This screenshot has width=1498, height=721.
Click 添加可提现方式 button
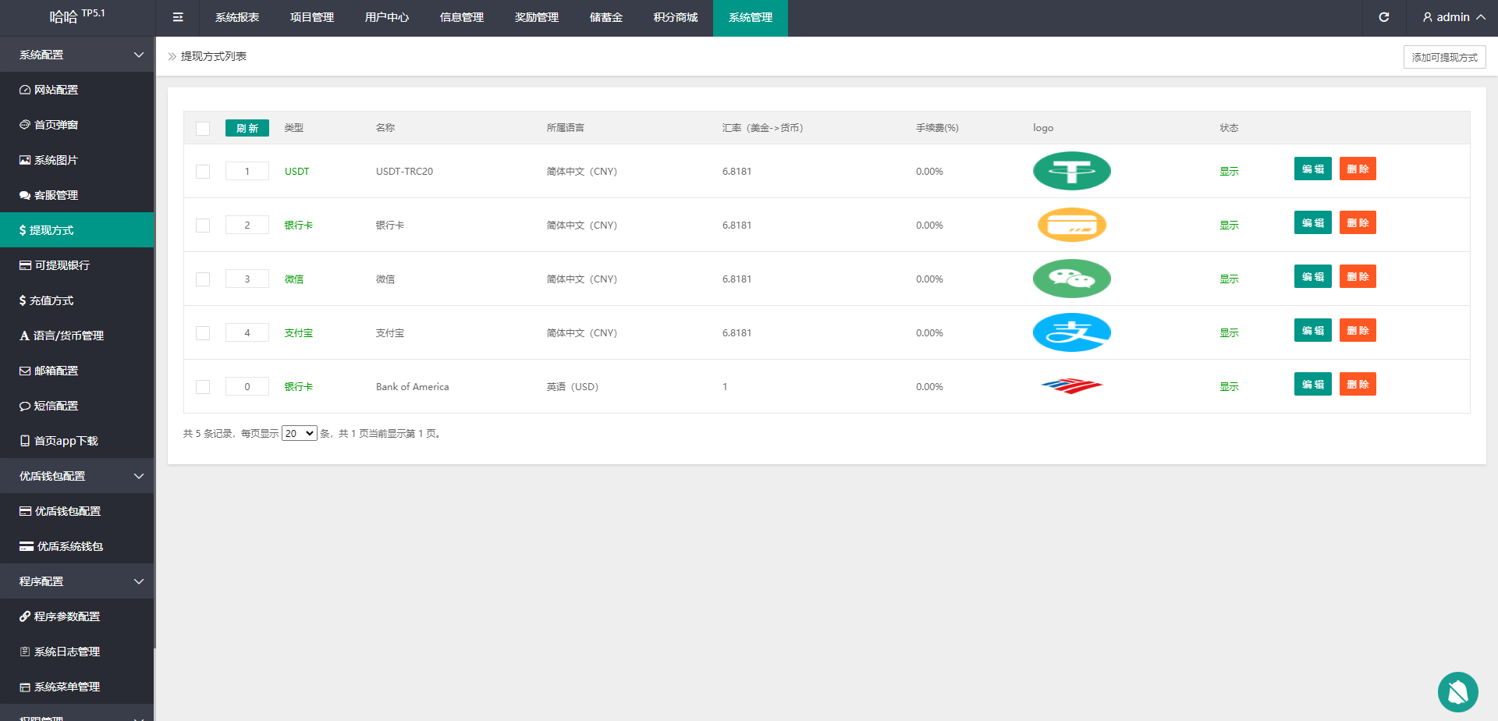point(1444,57)
